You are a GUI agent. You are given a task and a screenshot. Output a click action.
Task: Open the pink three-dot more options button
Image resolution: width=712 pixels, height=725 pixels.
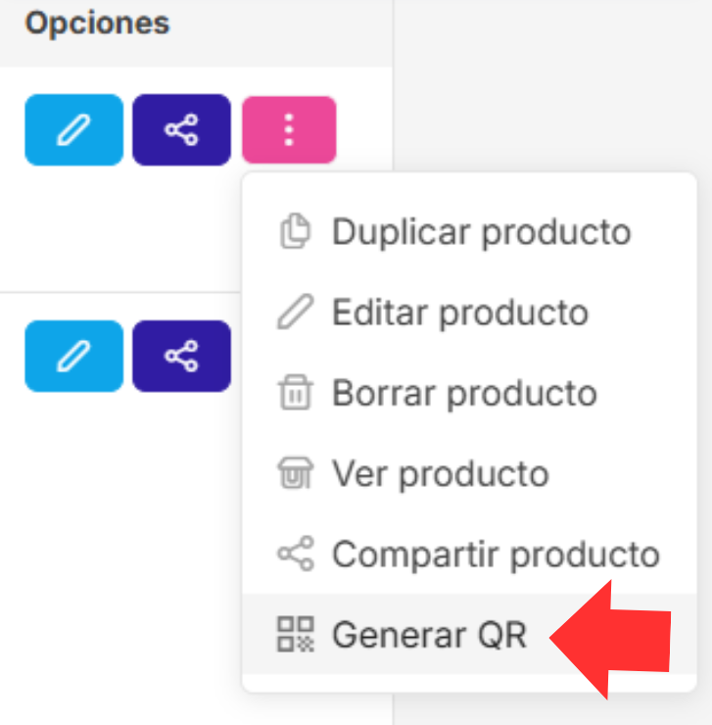(289, 129)
